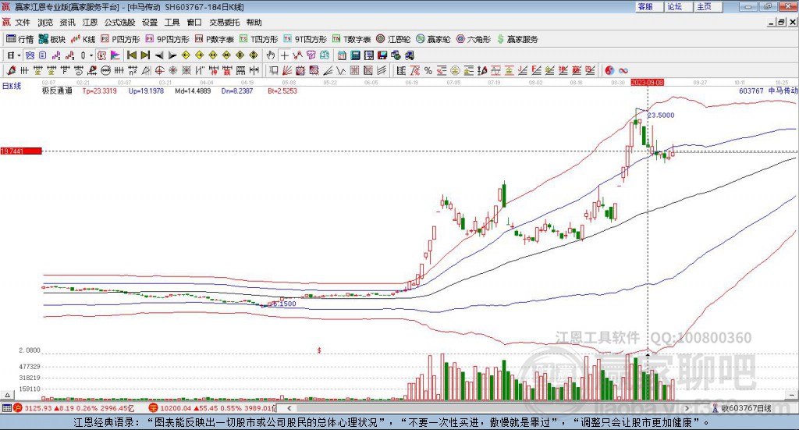The height and width of the screenshot is (430, 799).
Task: Open the 六角形 hexagon tool
Action: point(474,39)
